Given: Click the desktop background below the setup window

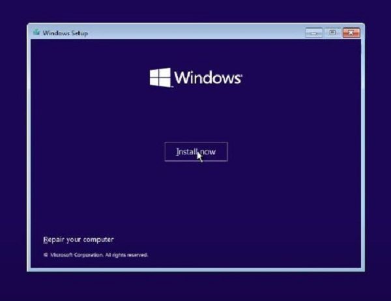Looking at the screenshot, I should (195, 287).
